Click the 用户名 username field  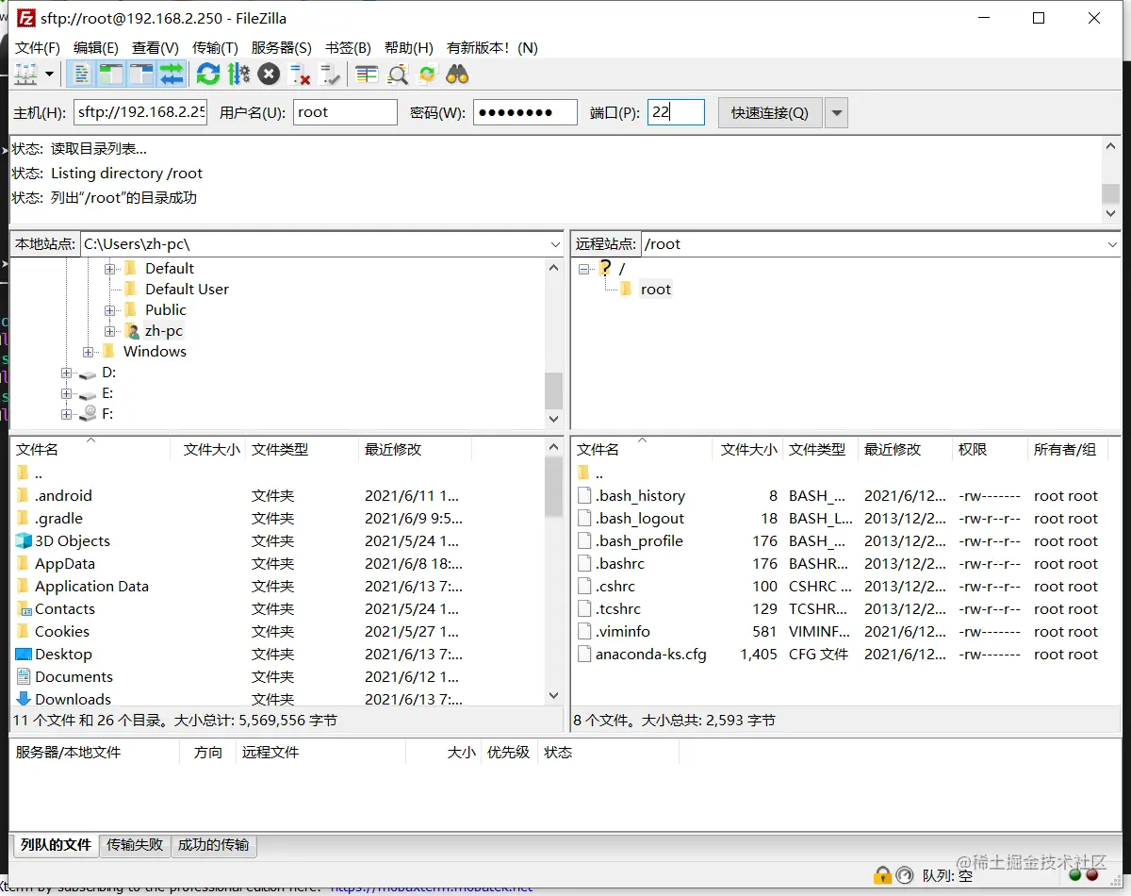point(345,112)
